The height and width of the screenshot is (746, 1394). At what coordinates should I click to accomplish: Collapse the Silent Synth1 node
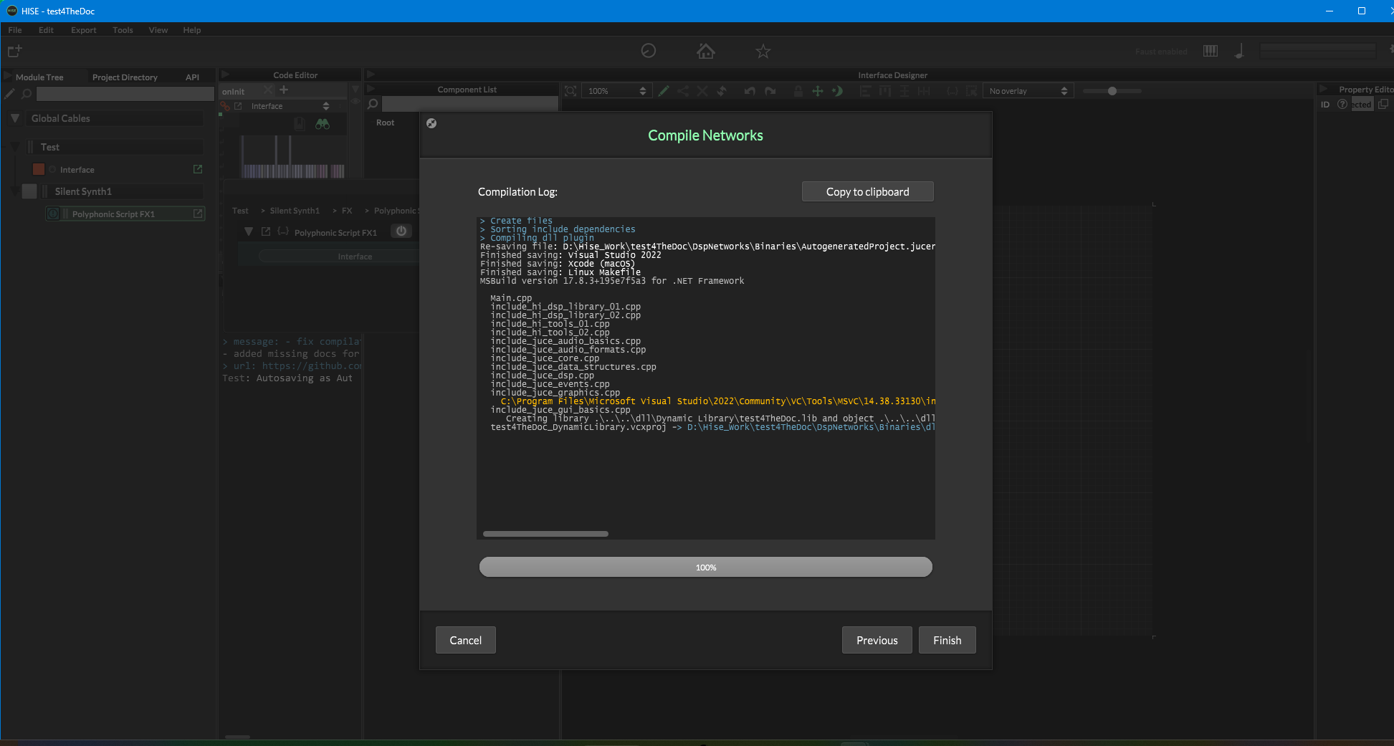(14, 191)
